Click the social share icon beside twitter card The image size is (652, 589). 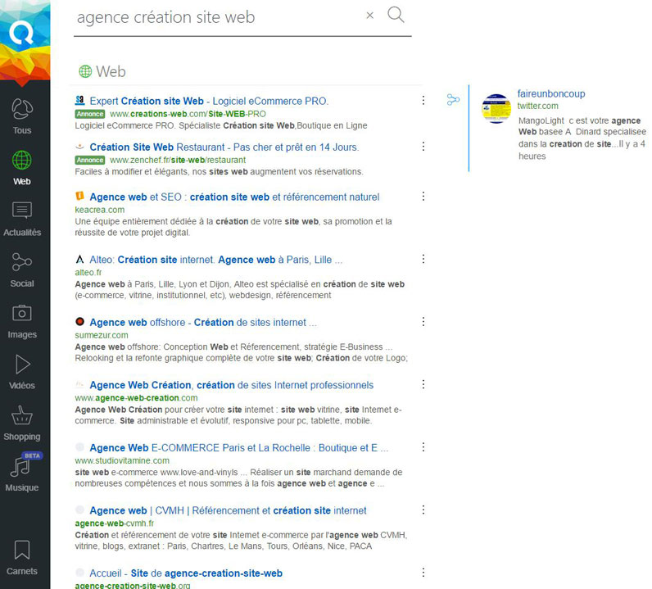coord(453,100)
